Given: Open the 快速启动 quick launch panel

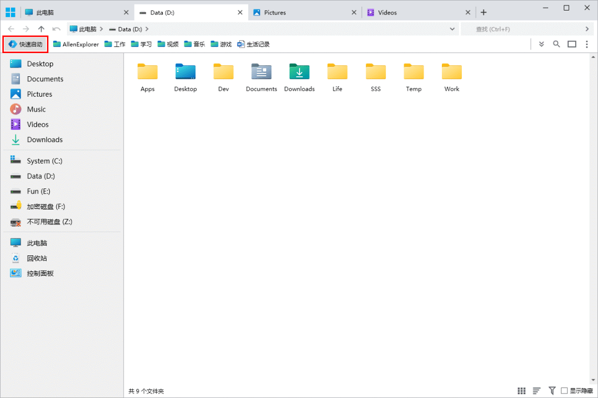Looking at the screenshot, I should 25,44.
